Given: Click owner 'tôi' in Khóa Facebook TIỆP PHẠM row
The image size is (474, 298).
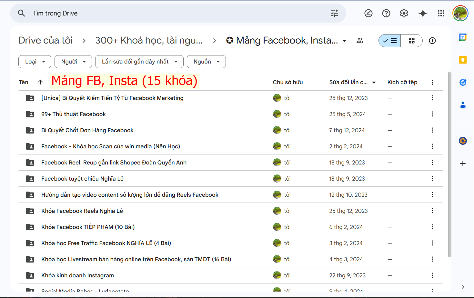Looking at the screenshot, I should tap(287, 227).
